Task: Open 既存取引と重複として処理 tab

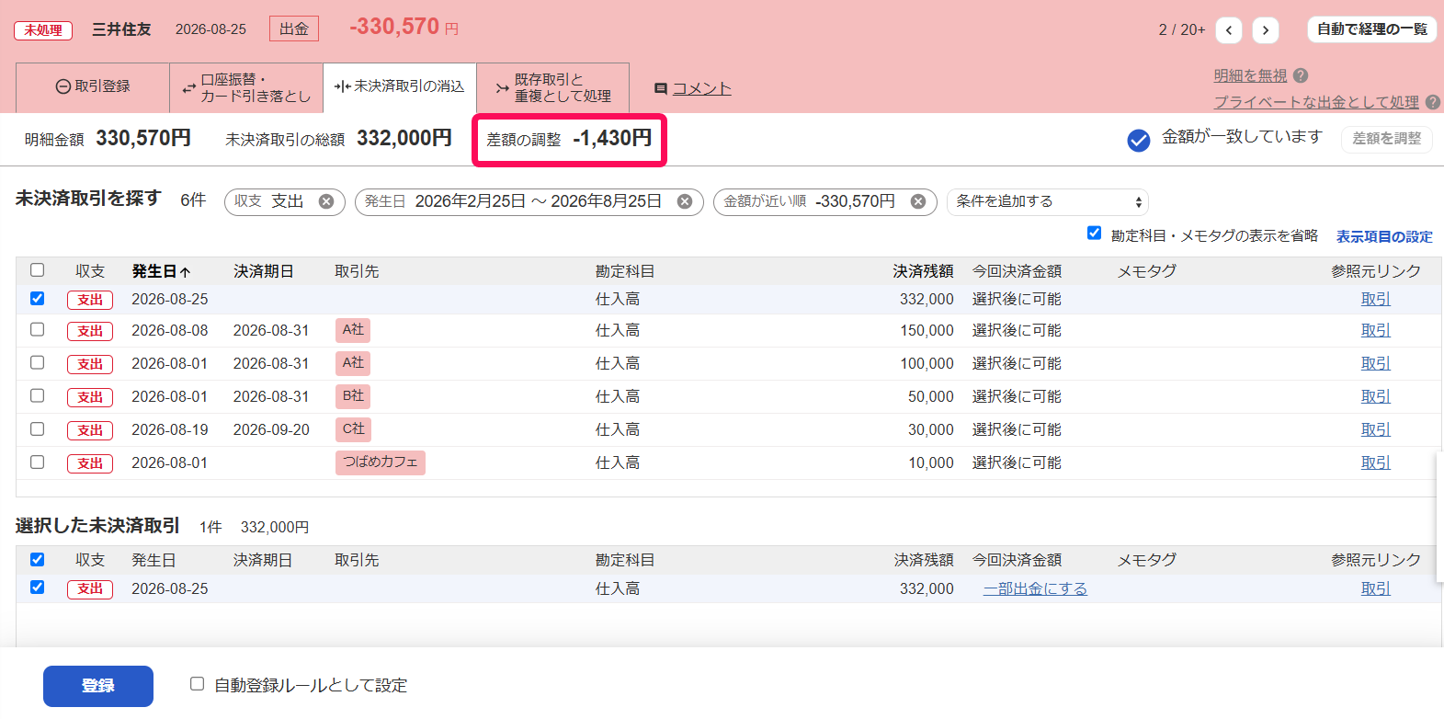Action: (x=552, y=87)
